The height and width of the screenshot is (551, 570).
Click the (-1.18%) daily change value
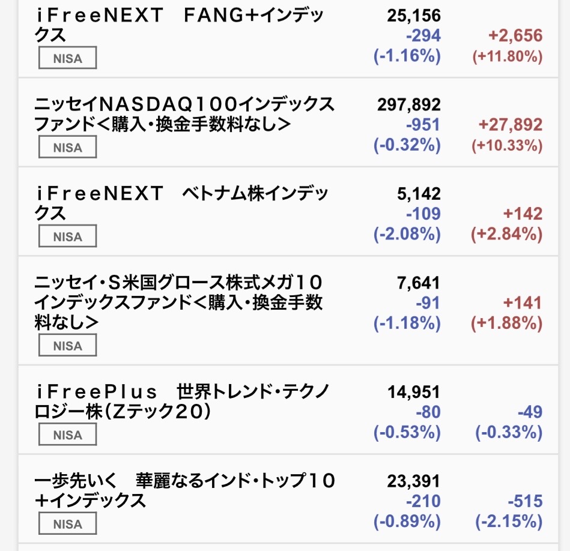point(407,323)
